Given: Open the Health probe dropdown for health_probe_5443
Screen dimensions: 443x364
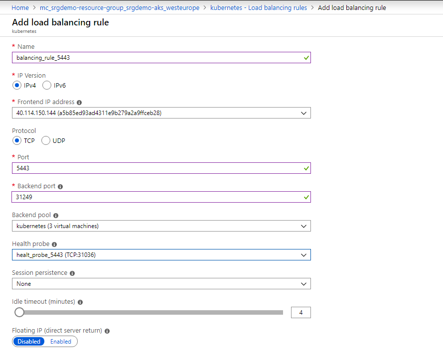Looking at the screenshot, I should 303,254.
